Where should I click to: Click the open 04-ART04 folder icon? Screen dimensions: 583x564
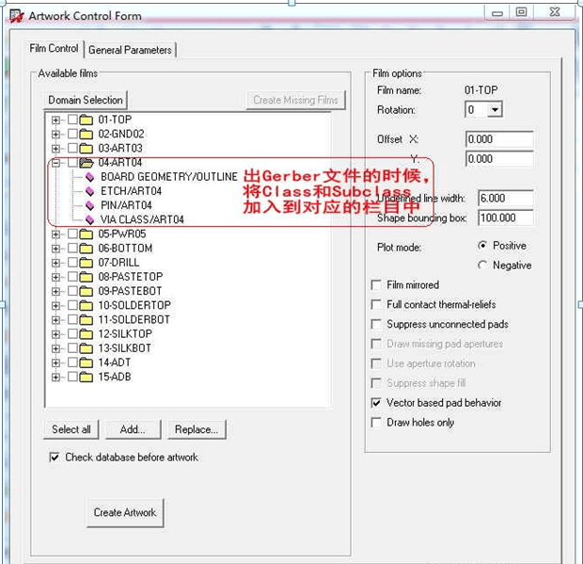(87, 163)
